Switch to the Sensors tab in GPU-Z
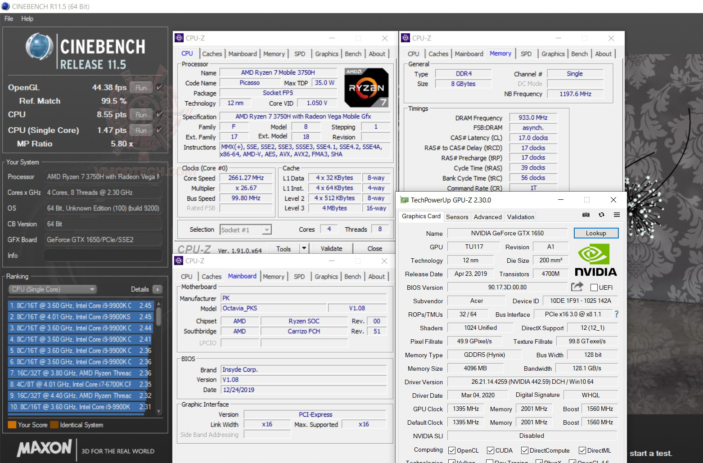The image size is (703, 463). coord(457,216)
